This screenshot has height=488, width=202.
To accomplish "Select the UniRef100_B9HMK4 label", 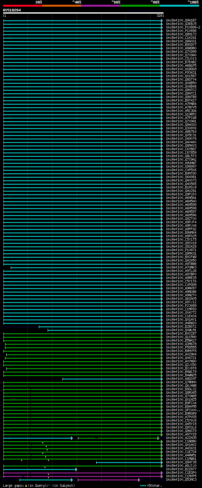I will click(x=181, y=232).
